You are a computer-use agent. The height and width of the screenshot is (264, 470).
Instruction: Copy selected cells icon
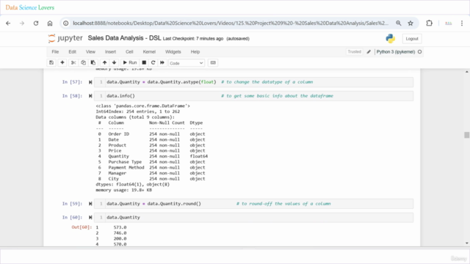pyautogui.click(x=83, y=62)
